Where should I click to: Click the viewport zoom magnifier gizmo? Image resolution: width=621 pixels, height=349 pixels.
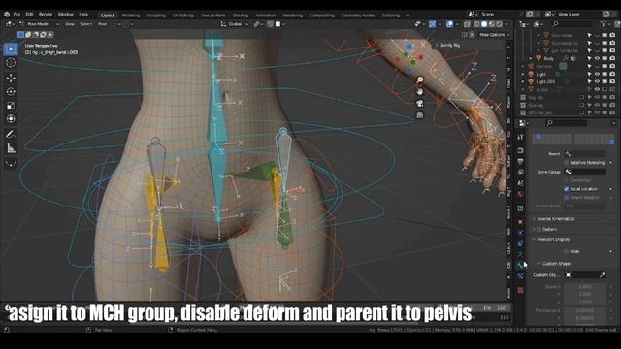pos(420,79)
